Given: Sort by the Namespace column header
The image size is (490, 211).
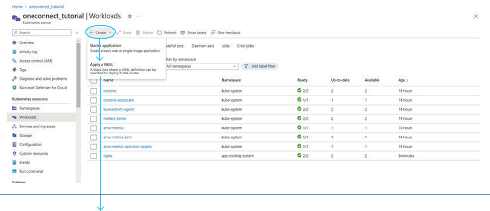Looking at the screenshot, I should (231, 80).
